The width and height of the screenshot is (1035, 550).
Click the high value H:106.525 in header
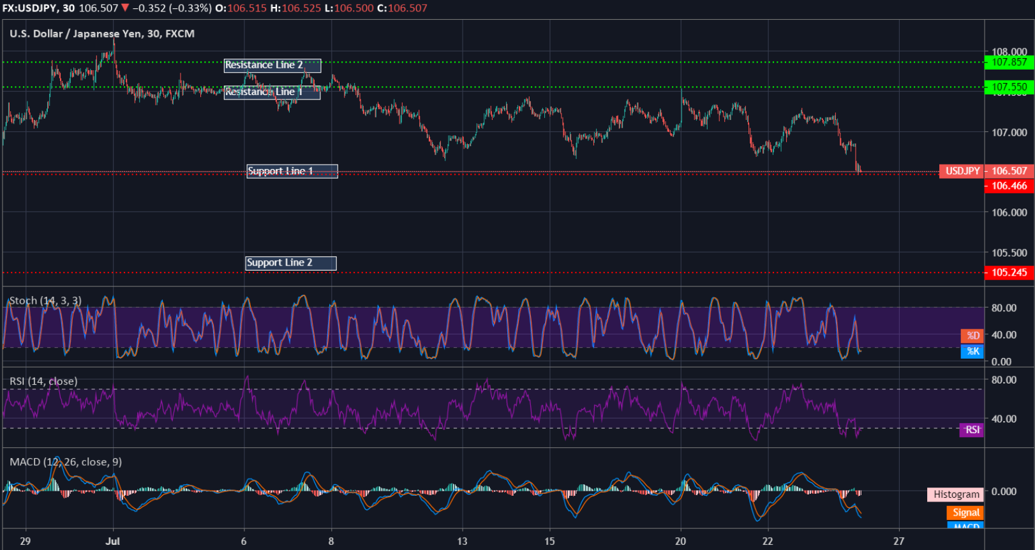[295, 8]
